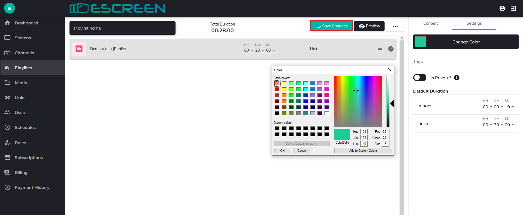Viewport: 523px width, 215px height.
Task: Click the Is Private info icon
Action: [x=457, y=78]
